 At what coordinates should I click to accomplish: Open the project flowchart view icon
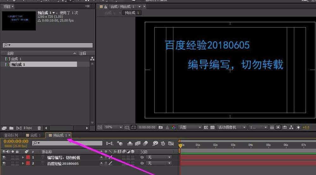92,59
